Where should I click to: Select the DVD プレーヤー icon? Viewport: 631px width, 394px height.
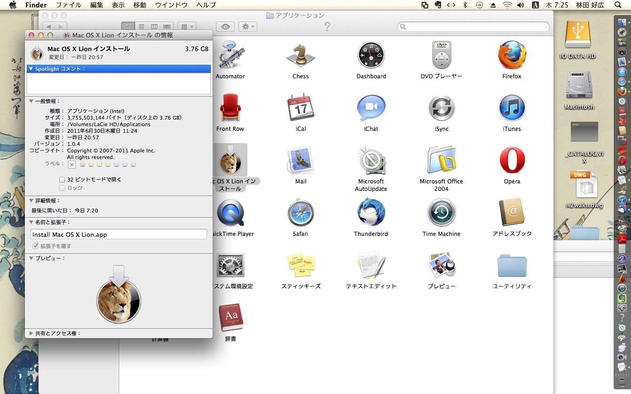point(441,55)
